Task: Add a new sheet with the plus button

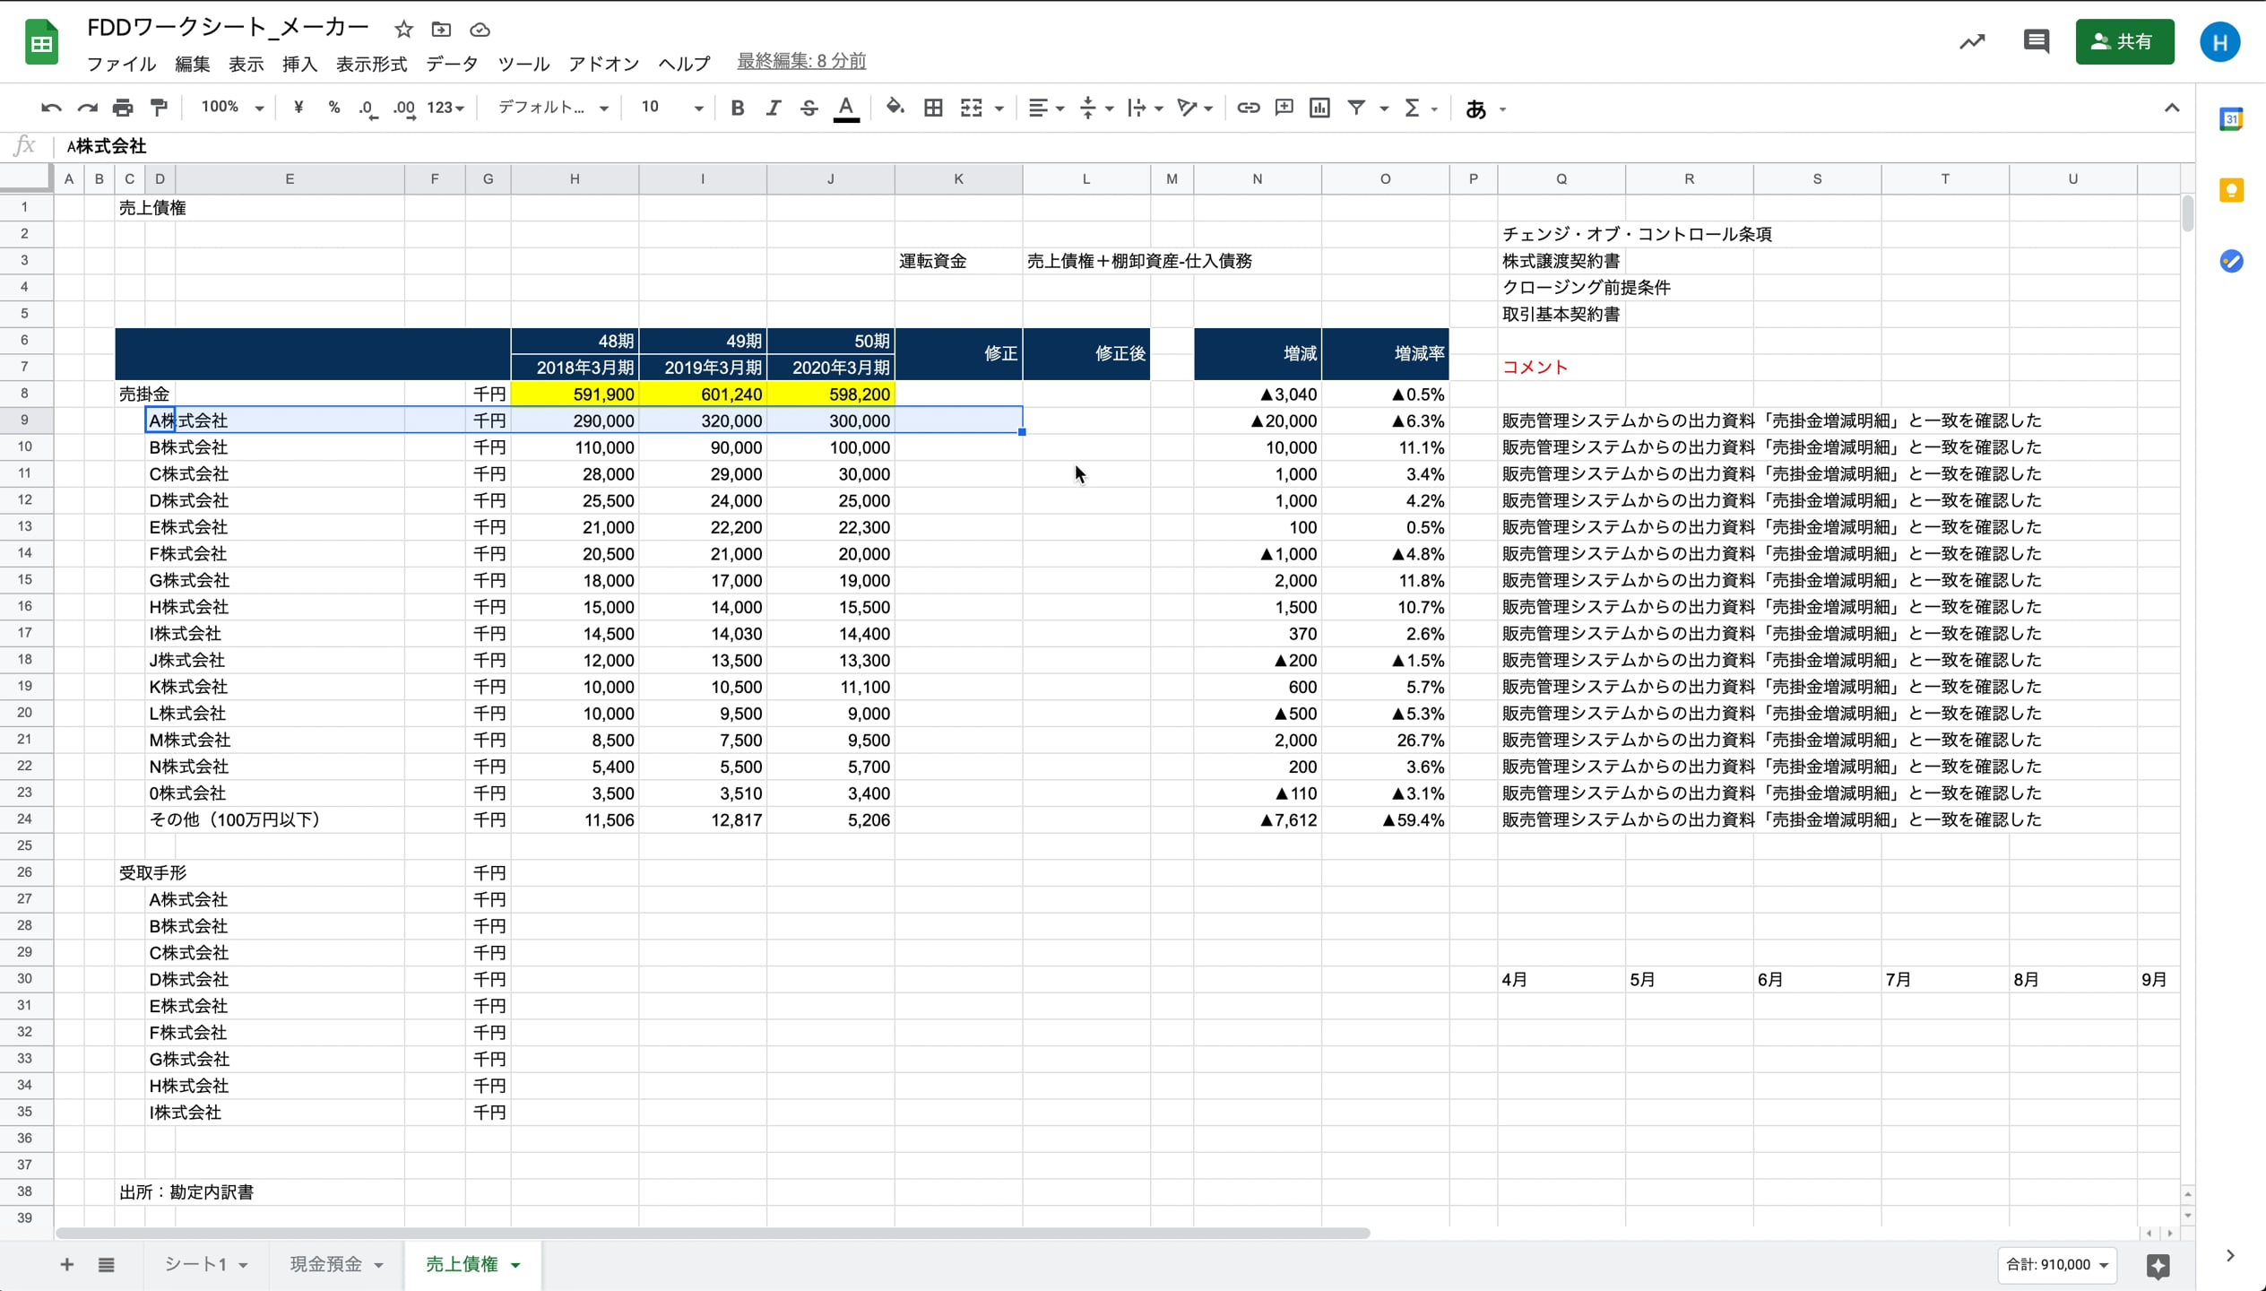Action: pos(65,1264)
